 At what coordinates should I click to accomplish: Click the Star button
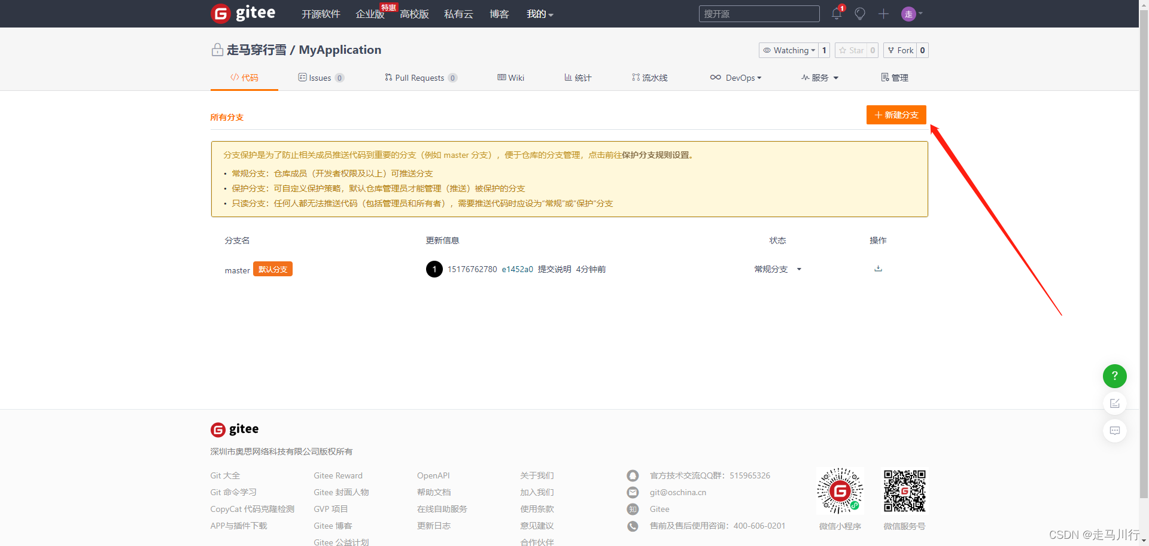[850, 50]
